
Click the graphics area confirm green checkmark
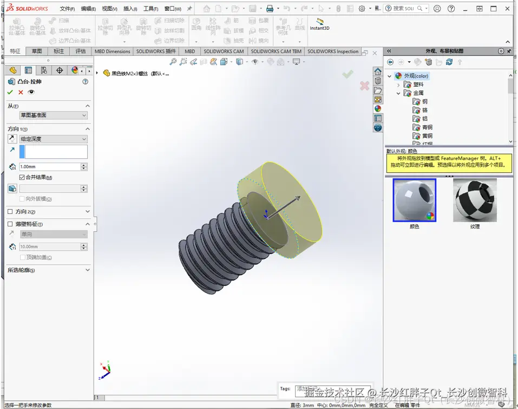click(347, 74)
